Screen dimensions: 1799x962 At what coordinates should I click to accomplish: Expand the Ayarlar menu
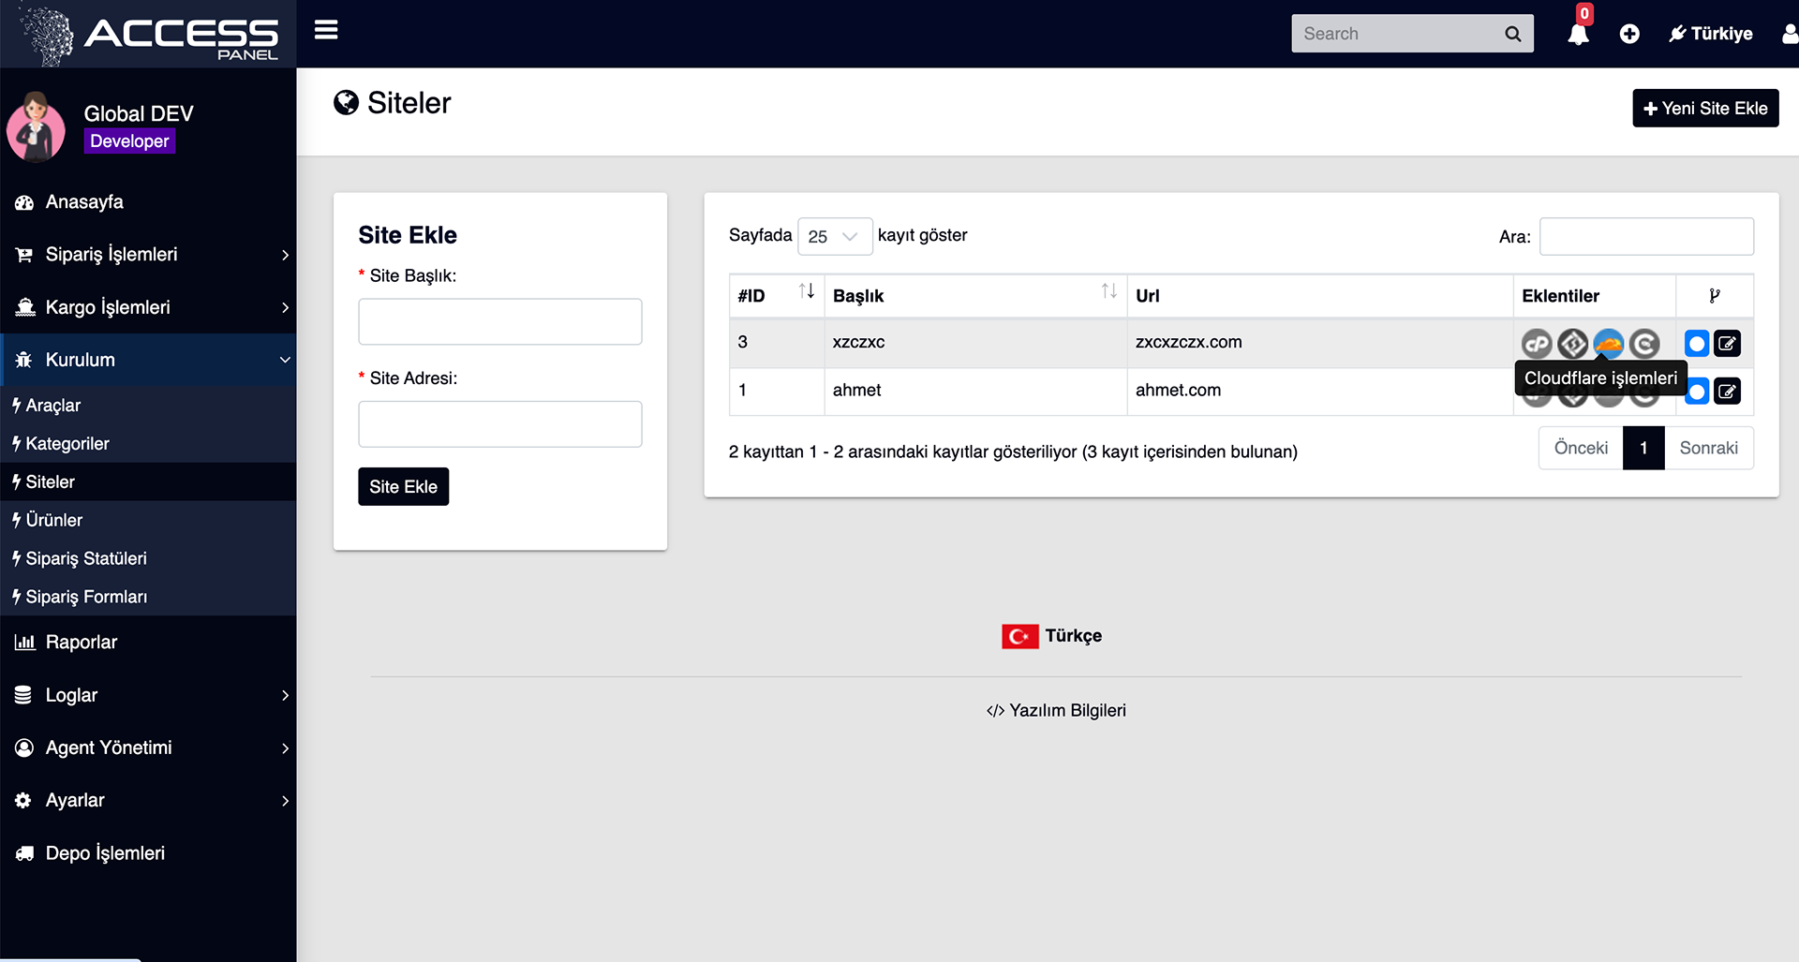point(148,800)
